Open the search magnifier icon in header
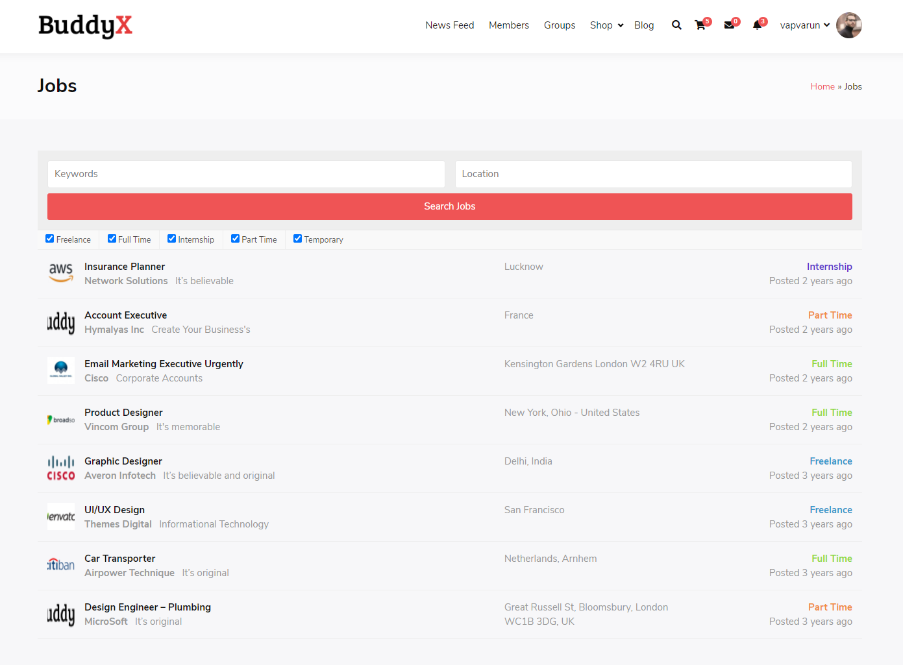The image size is (903, 665). [676, 25]
